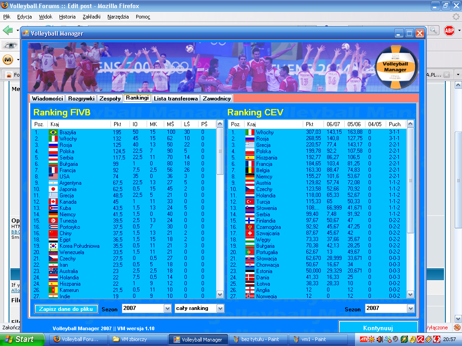The height and width of the screenshot is (346, 462).
Task: Click the Dania flag icon
Action: point(250,278)
